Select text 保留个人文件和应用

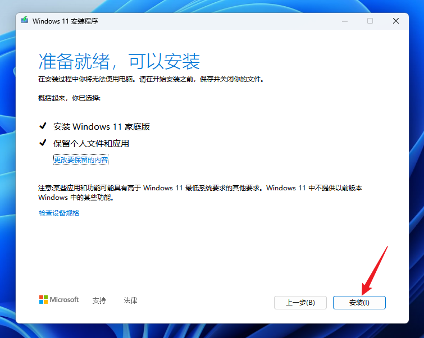[x=91, y=143]
